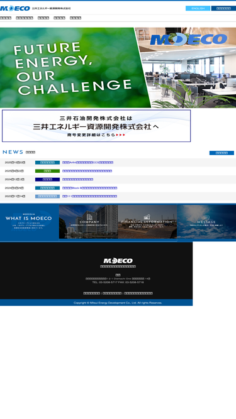
Task: Open the news link next to the green tag
Action: coord(87,171)
